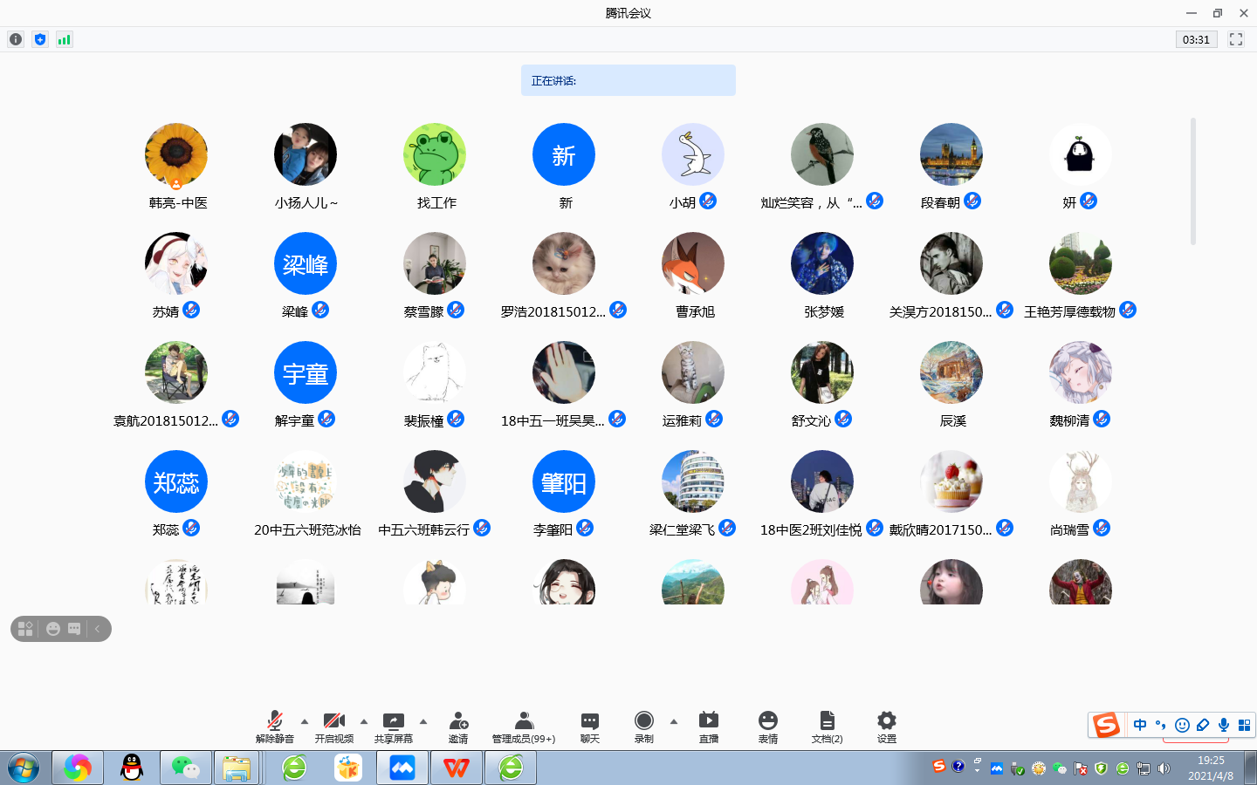Click the blue security shield icon

(x=40, y=39)
